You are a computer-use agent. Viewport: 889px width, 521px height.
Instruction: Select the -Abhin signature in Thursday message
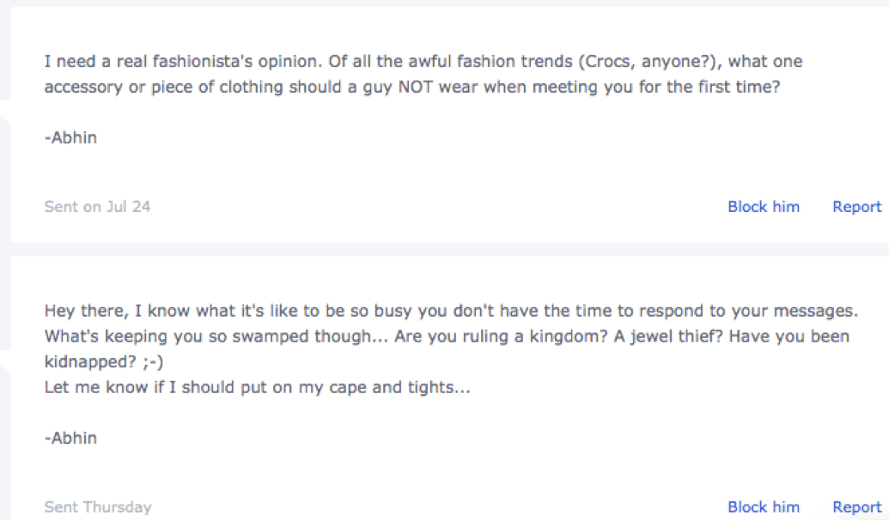(70, 438)
